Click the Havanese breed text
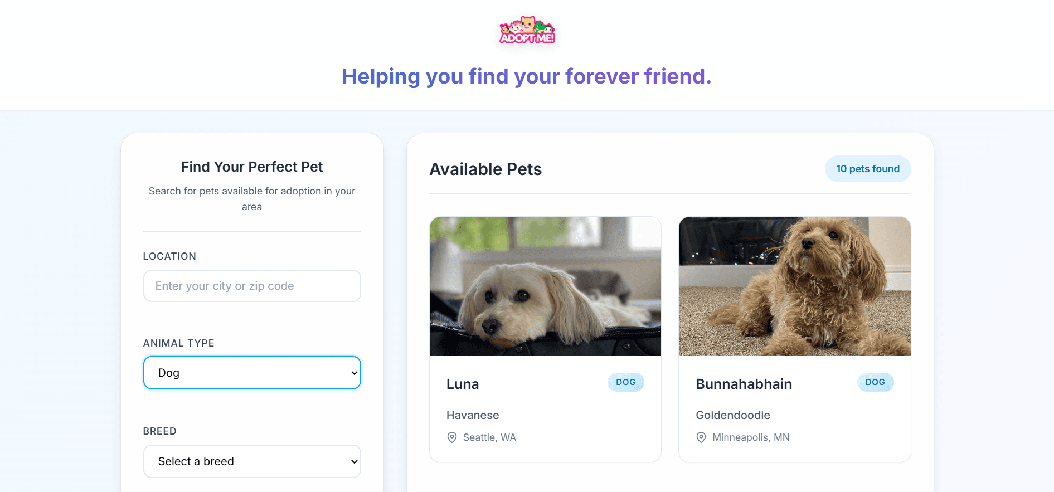 point(472,415)
